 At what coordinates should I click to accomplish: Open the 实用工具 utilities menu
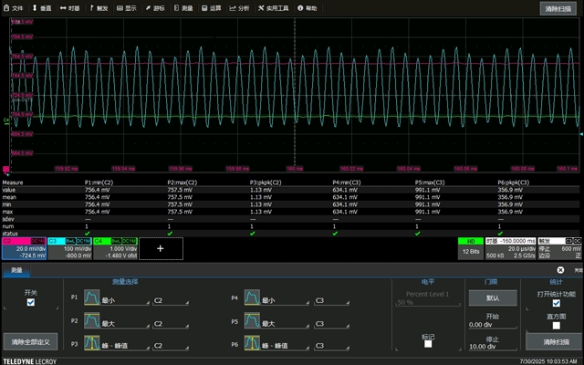coord(272,7)
